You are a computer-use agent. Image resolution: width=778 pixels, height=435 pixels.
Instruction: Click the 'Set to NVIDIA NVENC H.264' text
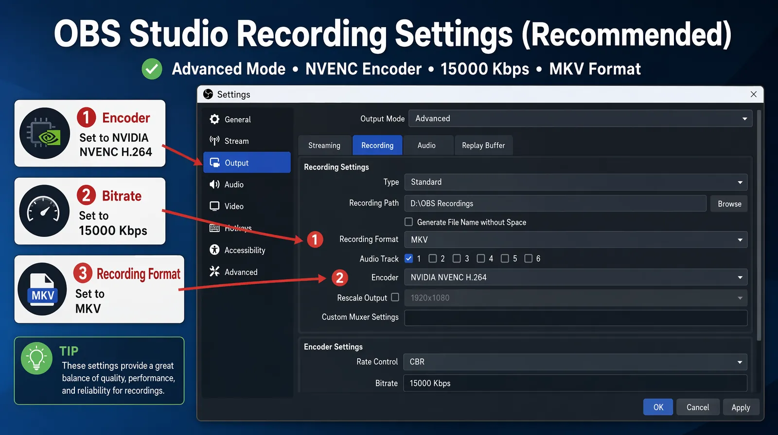116,145
